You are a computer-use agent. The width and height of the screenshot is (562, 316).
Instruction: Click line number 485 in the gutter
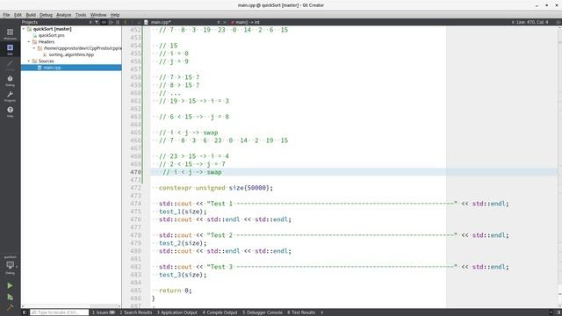[136, 291]
